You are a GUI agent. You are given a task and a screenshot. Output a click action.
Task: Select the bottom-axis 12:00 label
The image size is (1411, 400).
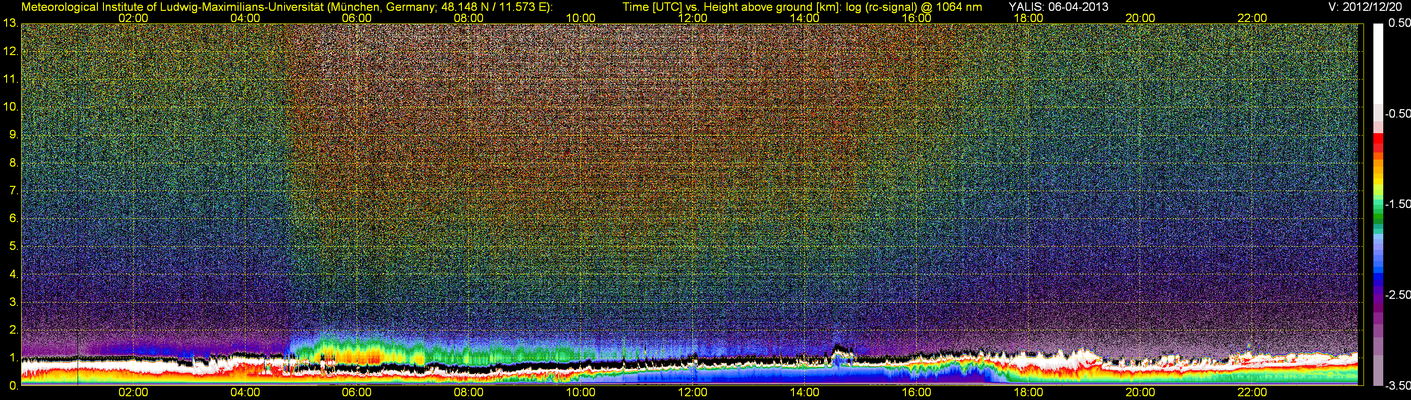[692, 392]
